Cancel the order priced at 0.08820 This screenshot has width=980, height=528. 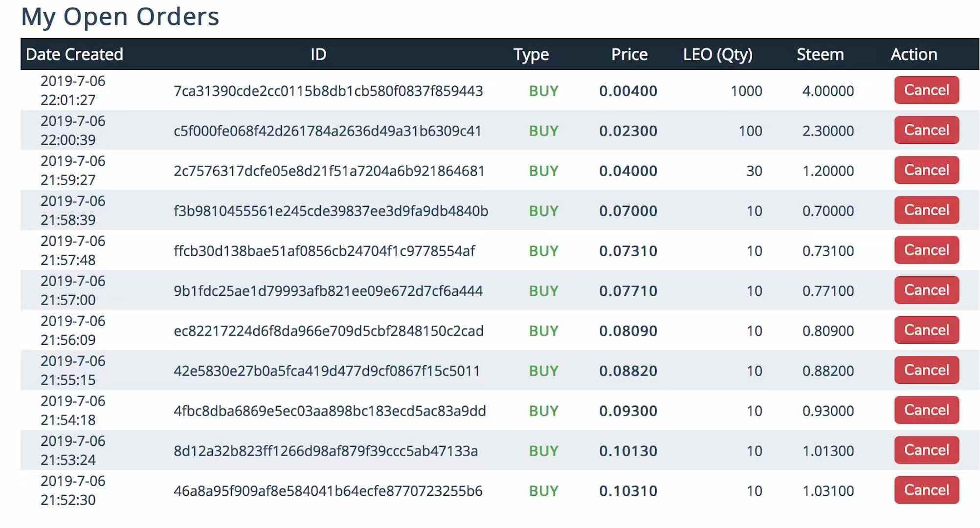(x=926, y=370)
